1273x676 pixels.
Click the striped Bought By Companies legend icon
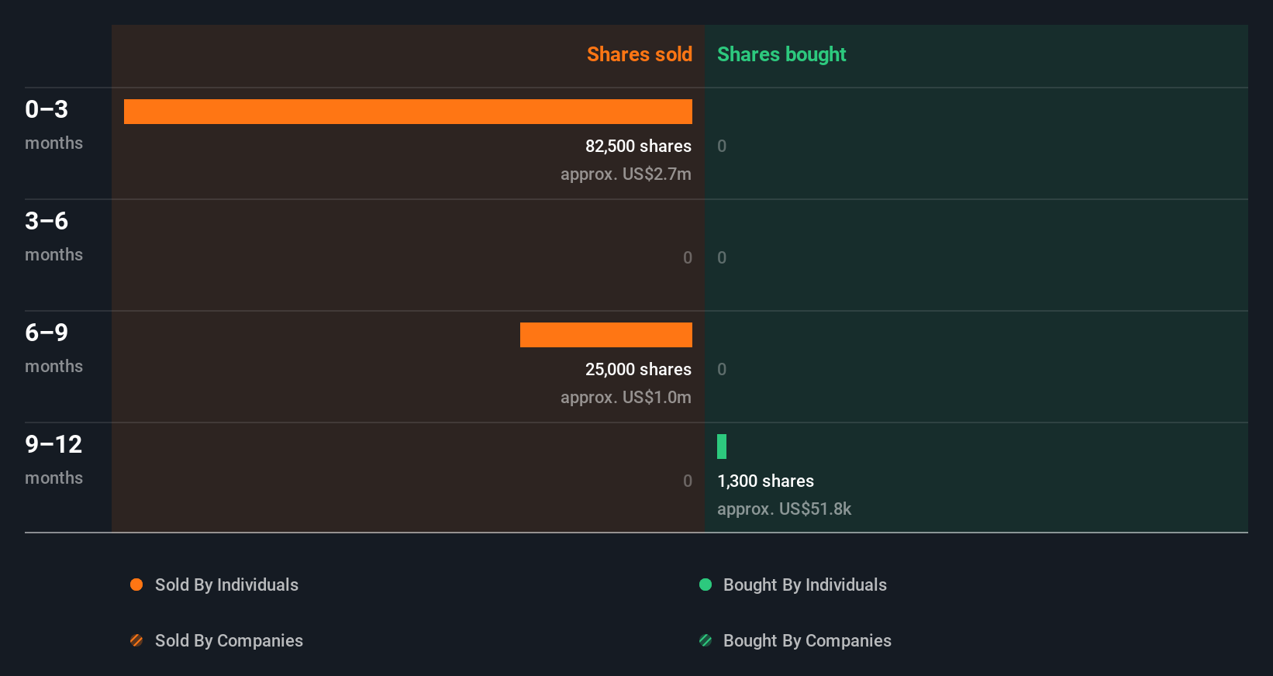pos(705,640)
